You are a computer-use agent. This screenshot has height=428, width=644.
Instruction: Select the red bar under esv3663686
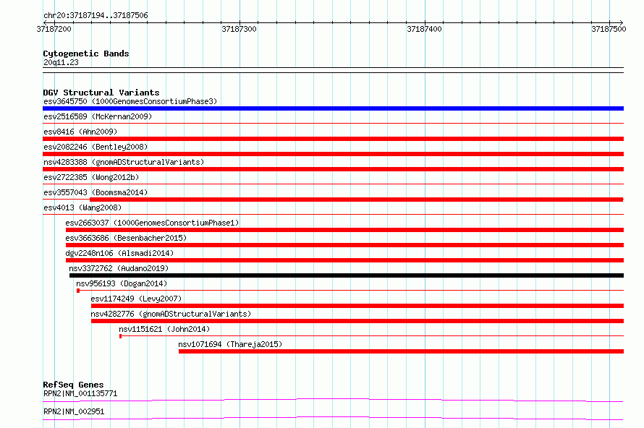(344, 245)
